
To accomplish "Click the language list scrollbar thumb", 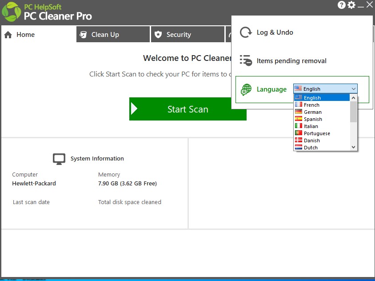I will coord(353,112).
